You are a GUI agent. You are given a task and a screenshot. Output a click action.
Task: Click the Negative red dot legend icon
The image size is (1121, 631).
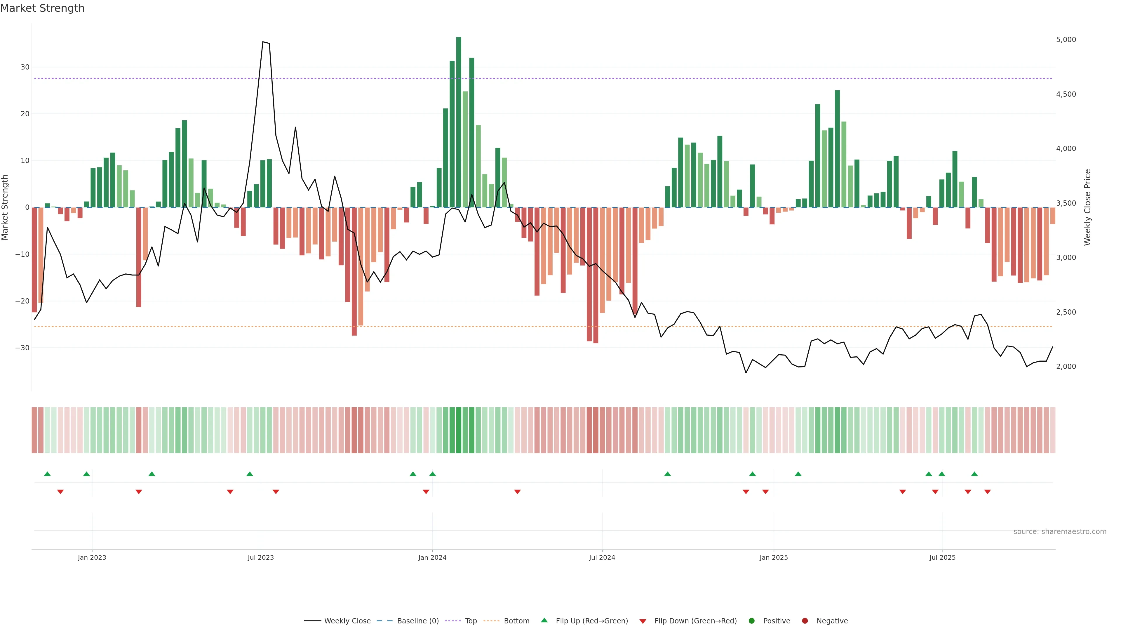[x=805, y=621]
